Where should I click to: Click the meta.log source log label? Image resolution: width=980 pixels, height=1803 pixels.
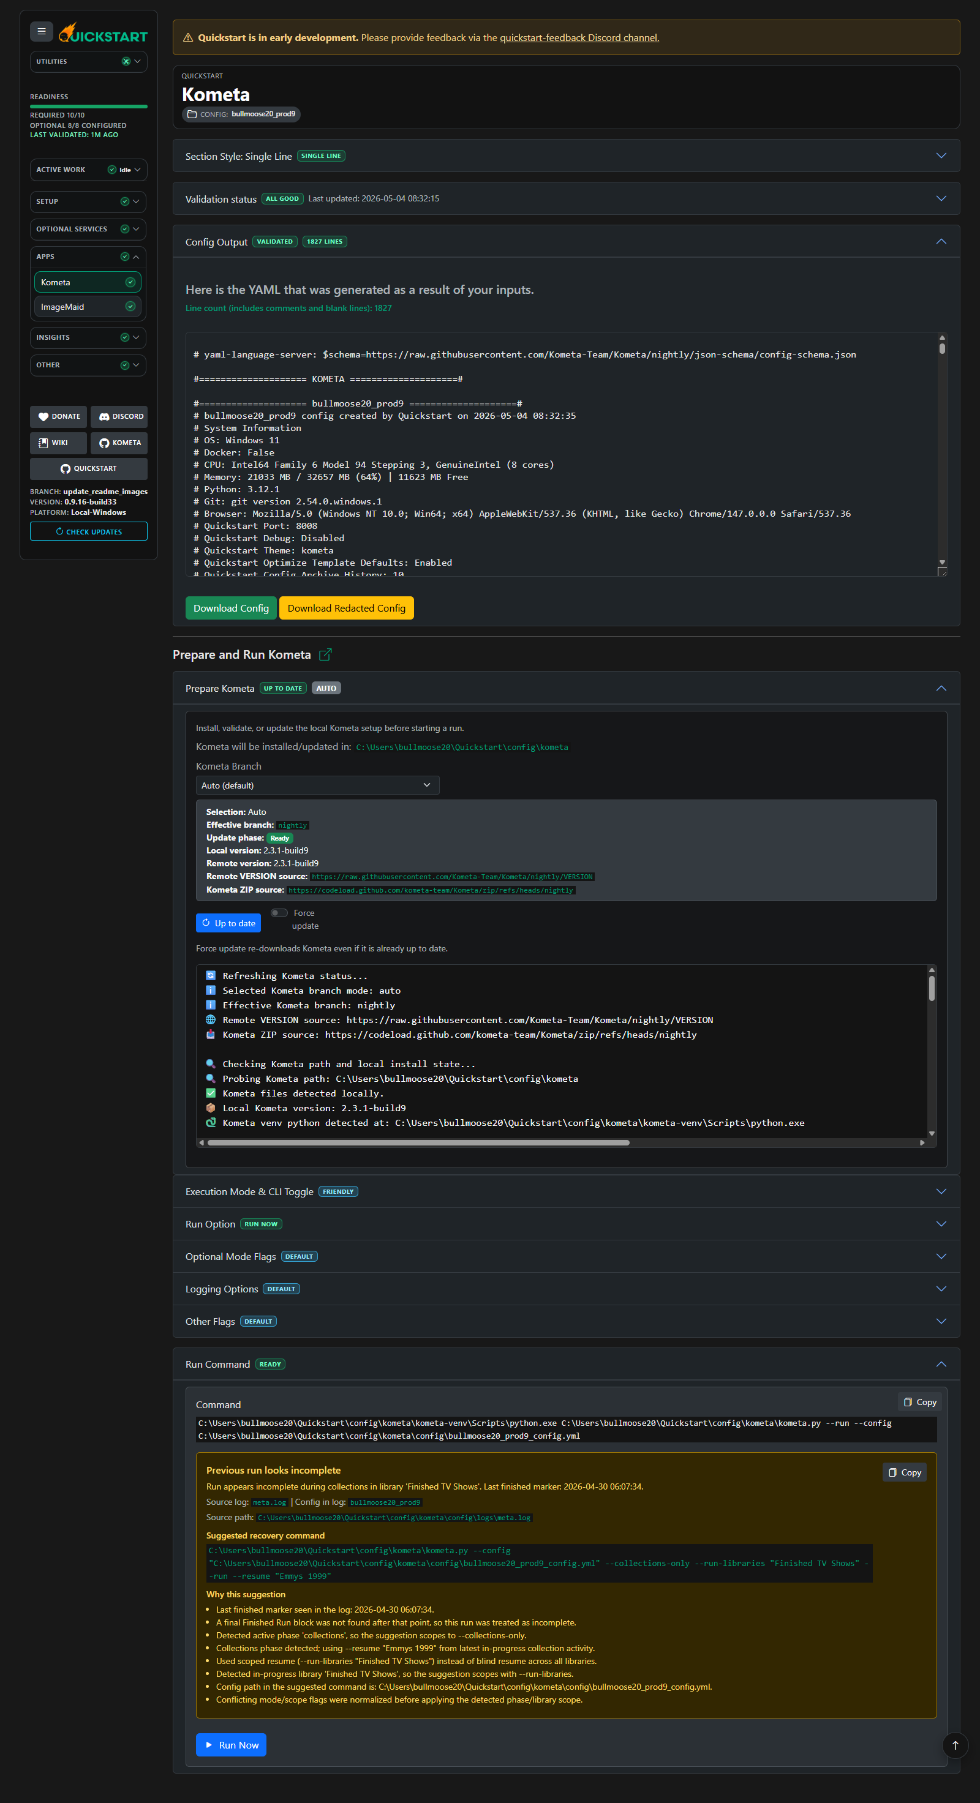pyautogui.click(x=269, y=1503)
